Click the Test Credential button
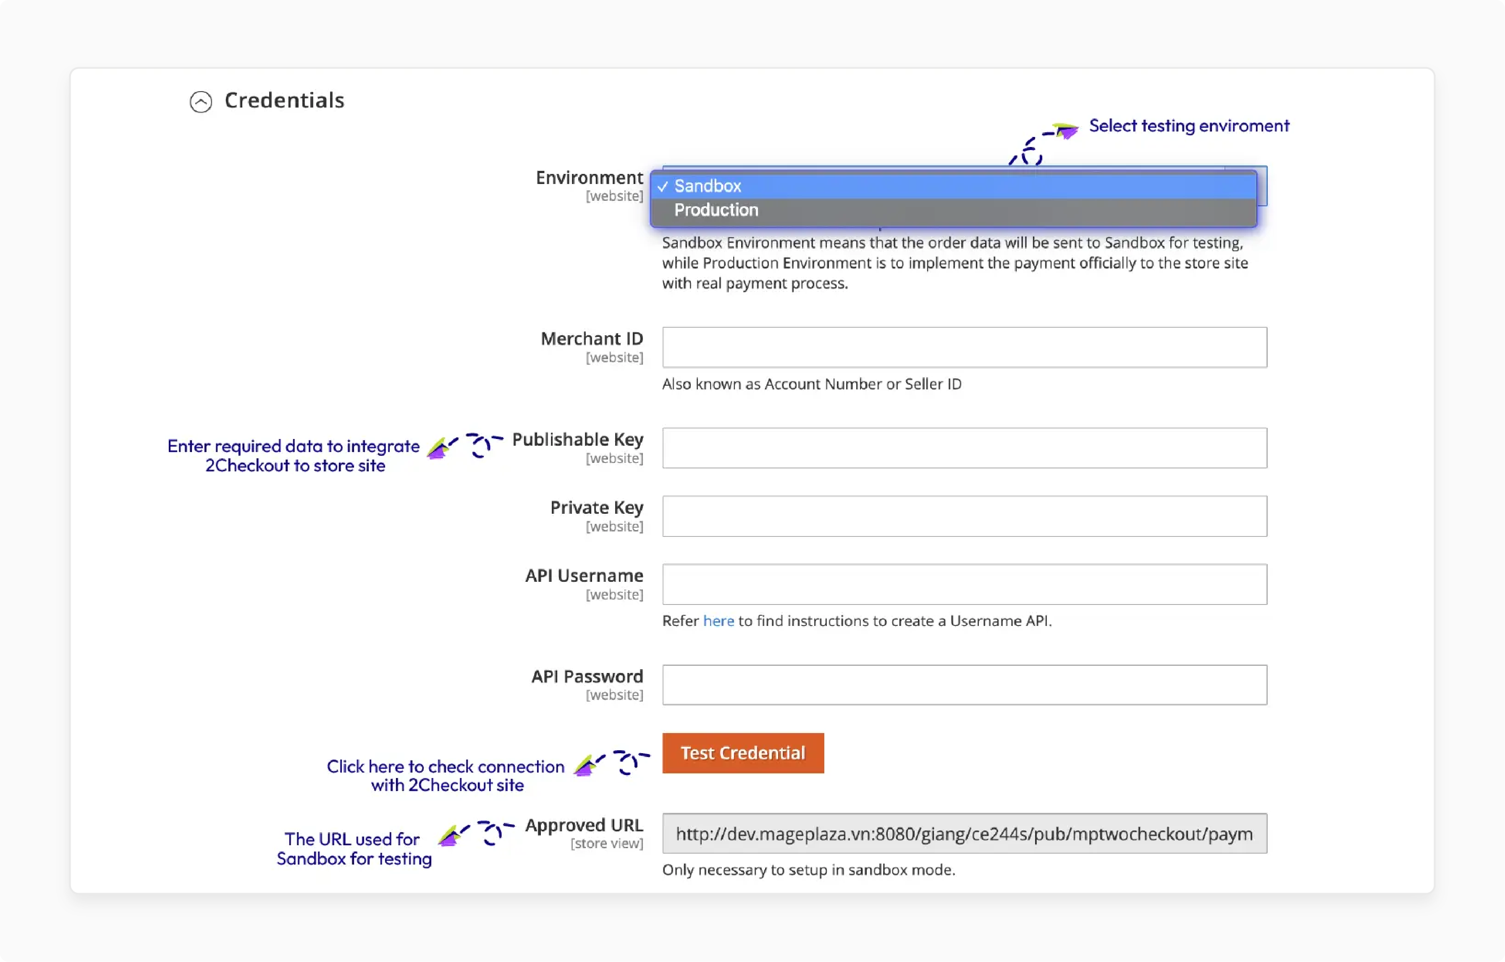The width and height of the screenshot is (1505, 962). [742, 753]
